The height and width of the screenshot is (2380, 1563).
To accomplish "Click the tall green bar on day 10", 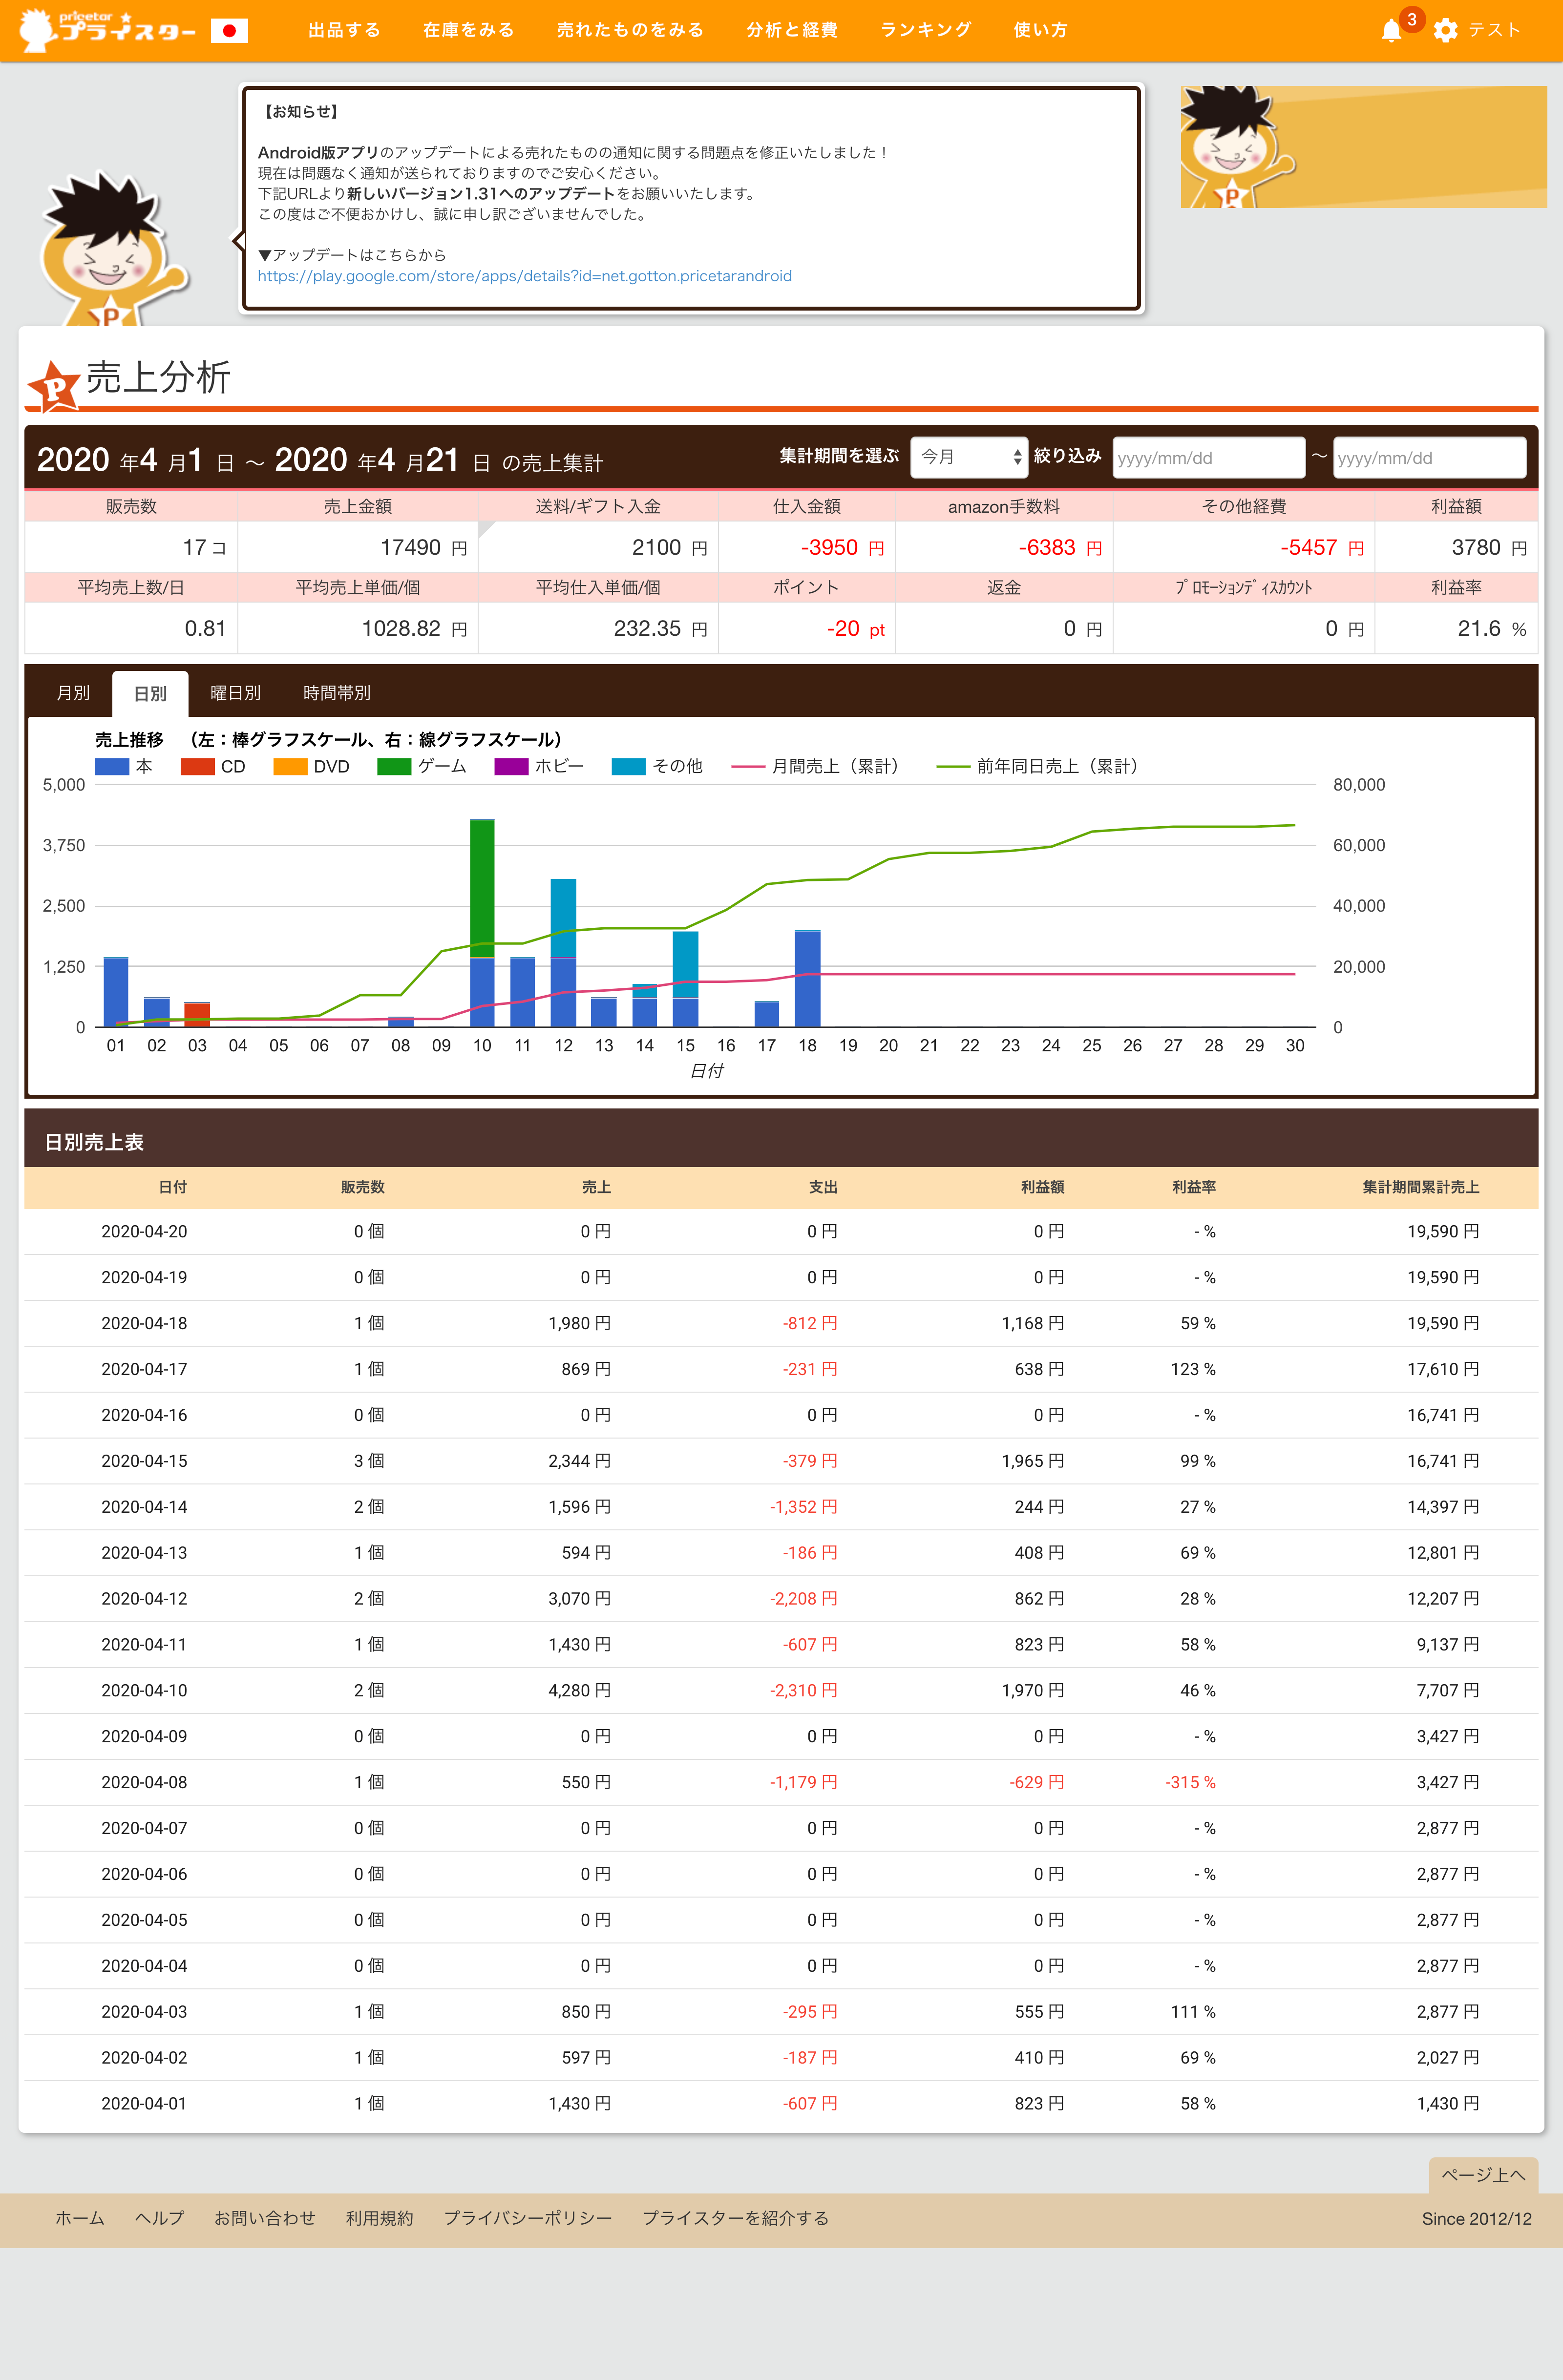I will tap(482, 888).
